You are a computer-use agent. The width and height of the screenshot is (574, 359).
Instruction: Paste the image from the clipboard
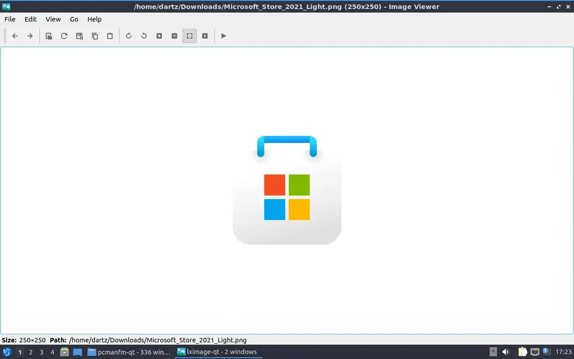coord(110,36)
